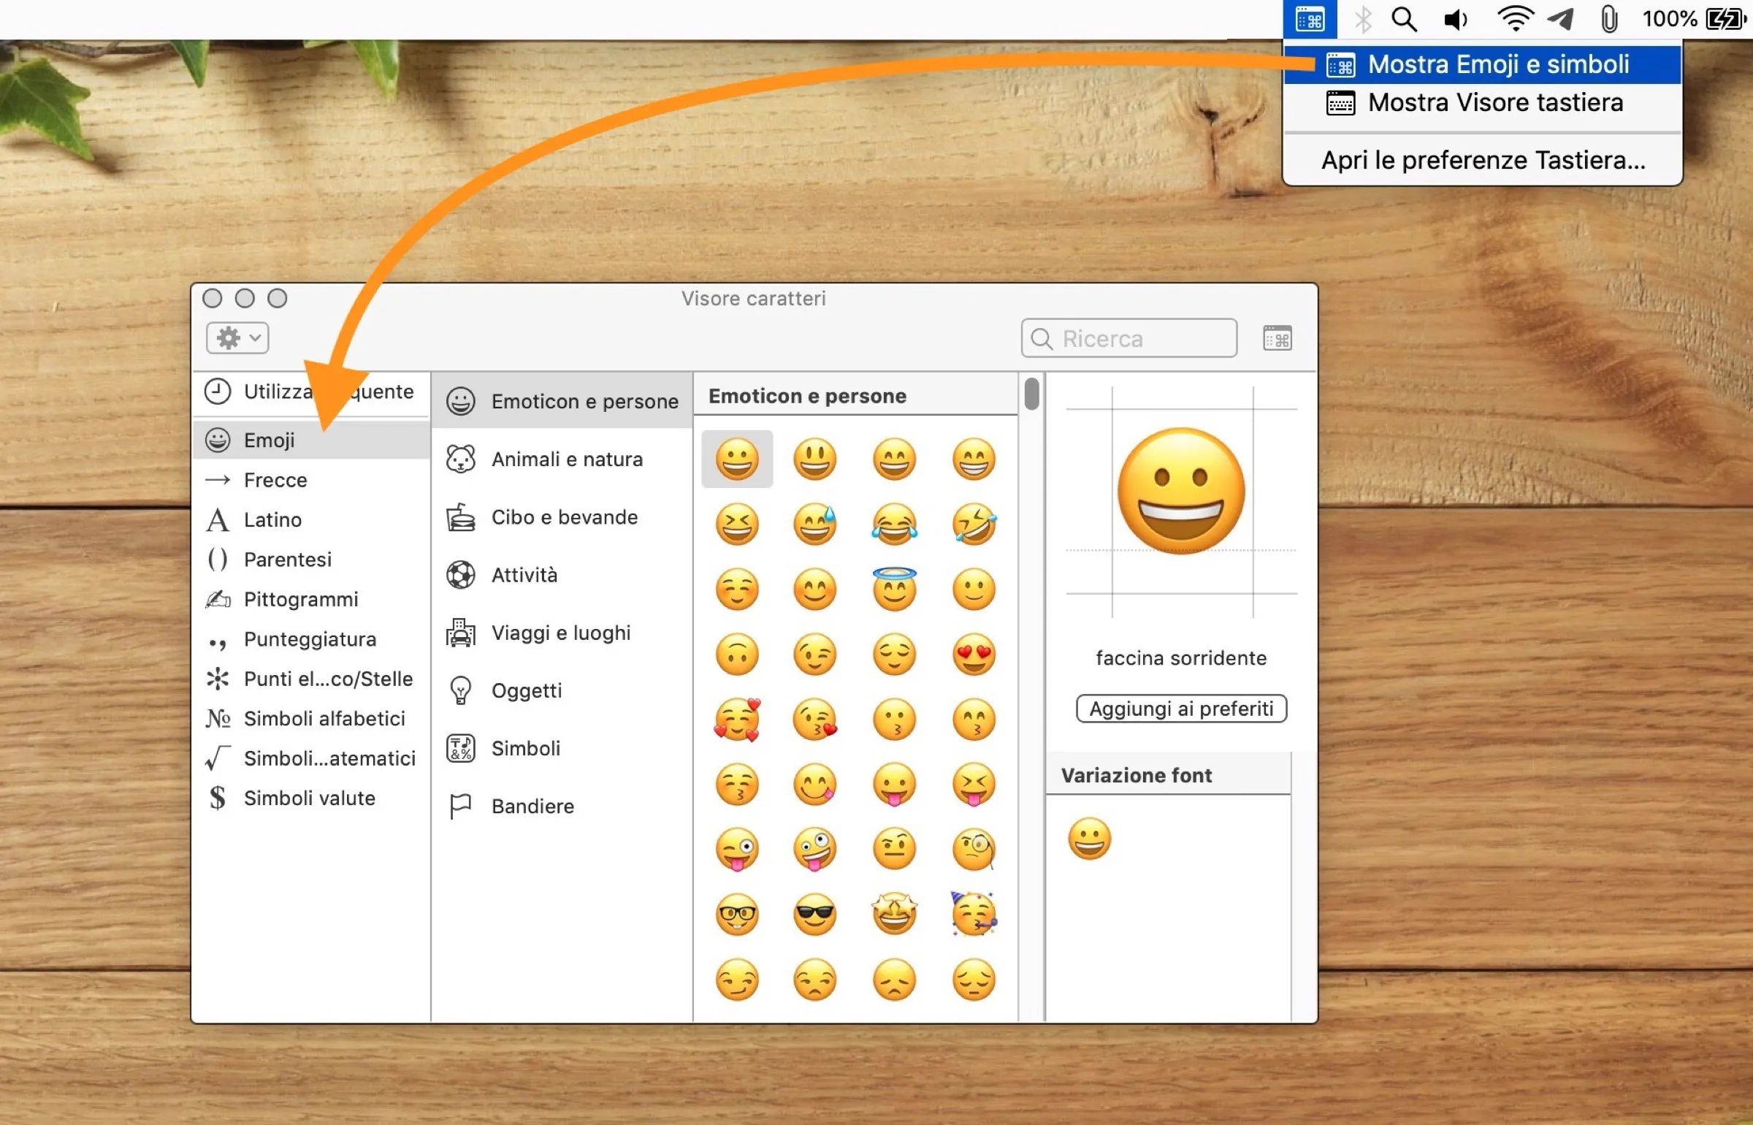Select the heart-eyes emoji in the grid
Image resolution: width=1753 pixels, height=1125 pixels.
click(x=973, y=654)
